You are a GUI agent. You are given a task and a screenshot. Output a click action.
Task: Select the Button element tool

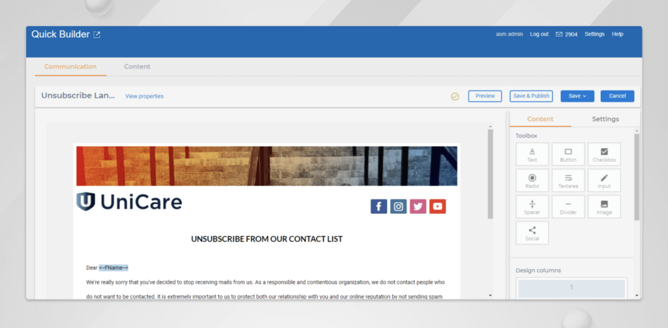568,155
